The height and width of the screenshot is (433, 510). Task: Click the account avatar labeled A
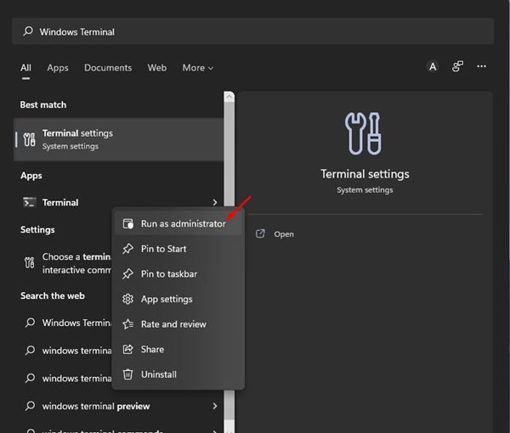(433, 66)
